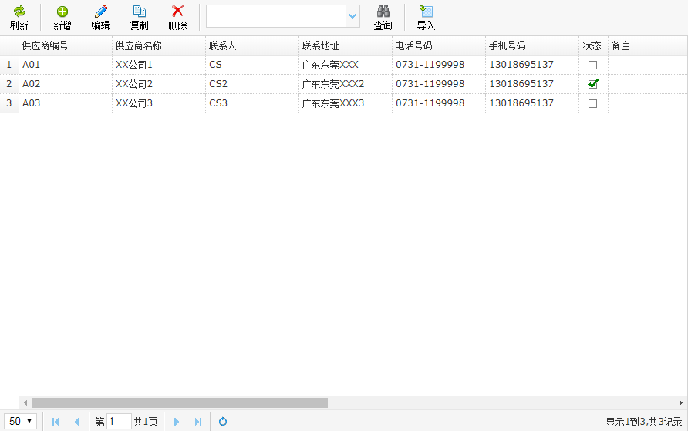Reload grid with pager refresh icon

(223, 421)
